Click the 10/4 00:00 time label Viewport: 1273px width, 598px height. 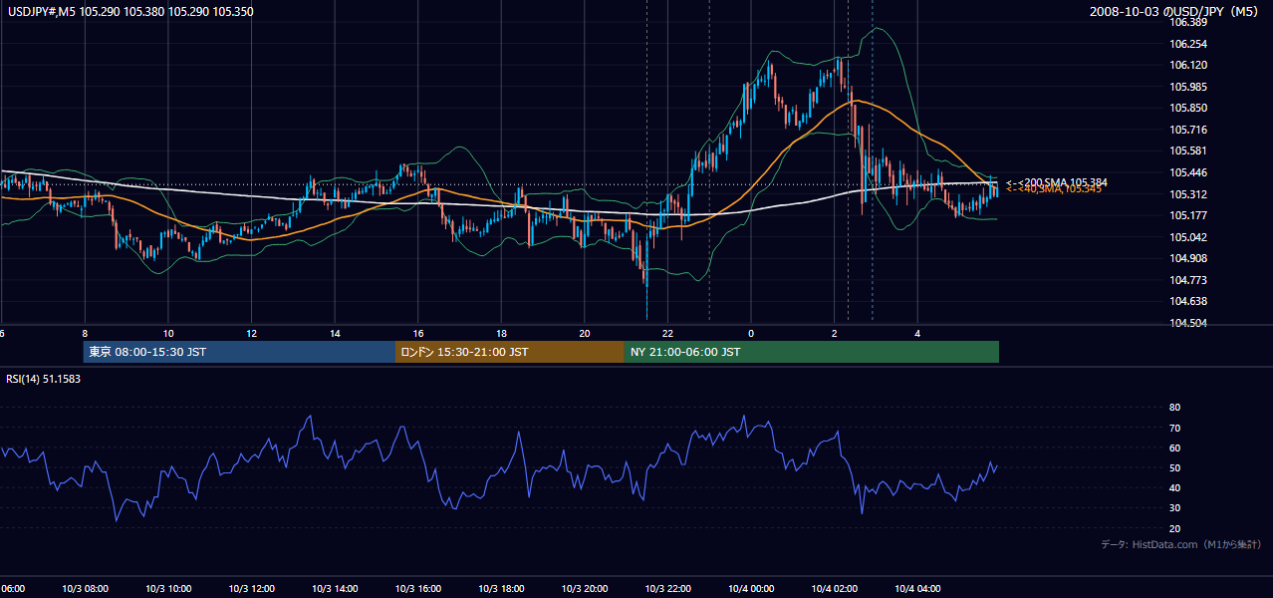[x=751, y=588]
